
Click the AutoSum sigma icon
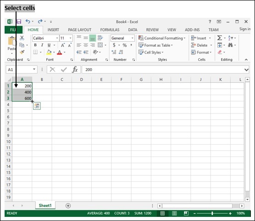pyautogui.click(x=219, y=38)
